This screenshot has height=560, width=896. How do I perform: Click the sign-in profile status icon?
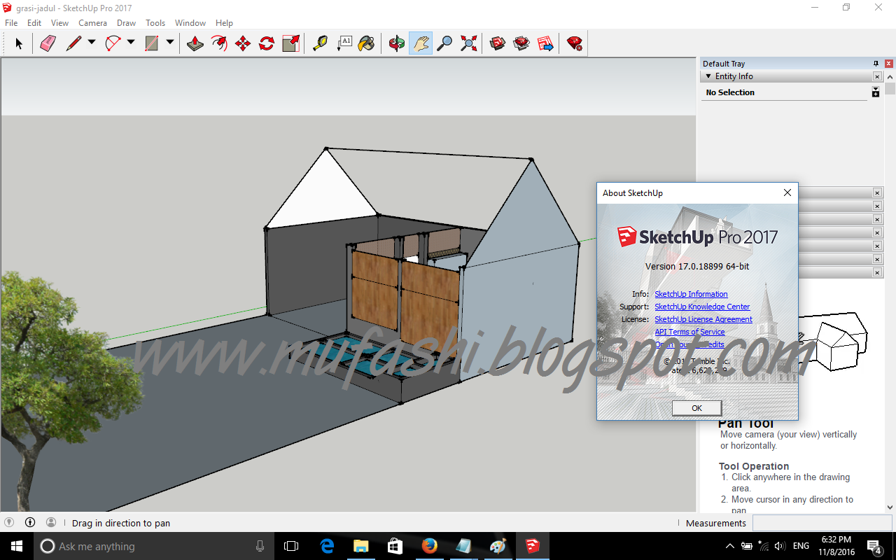[51, 522]
